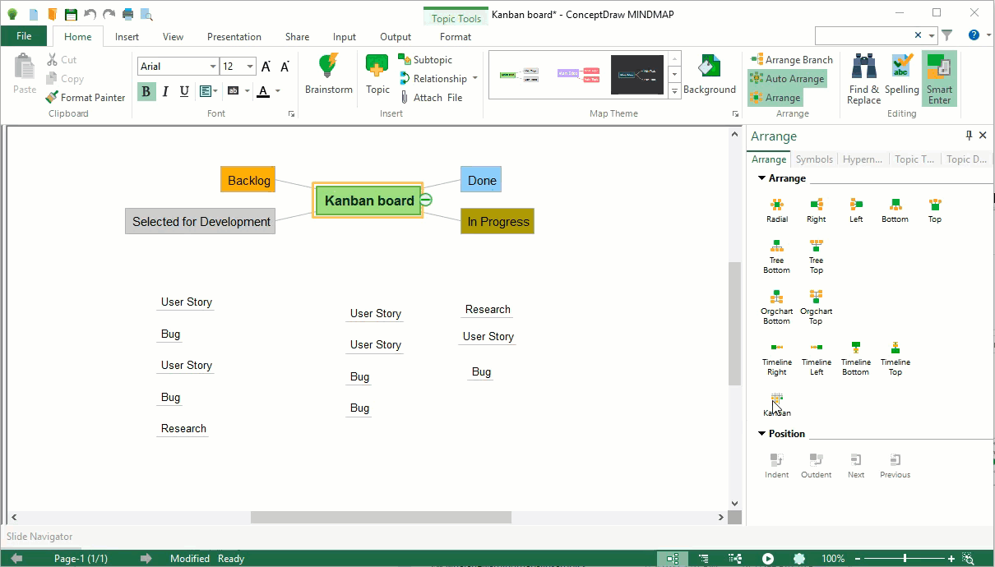Switch to the Insert ribbon tab
This screenshot has width=995, height=567.
coord(127,37)
